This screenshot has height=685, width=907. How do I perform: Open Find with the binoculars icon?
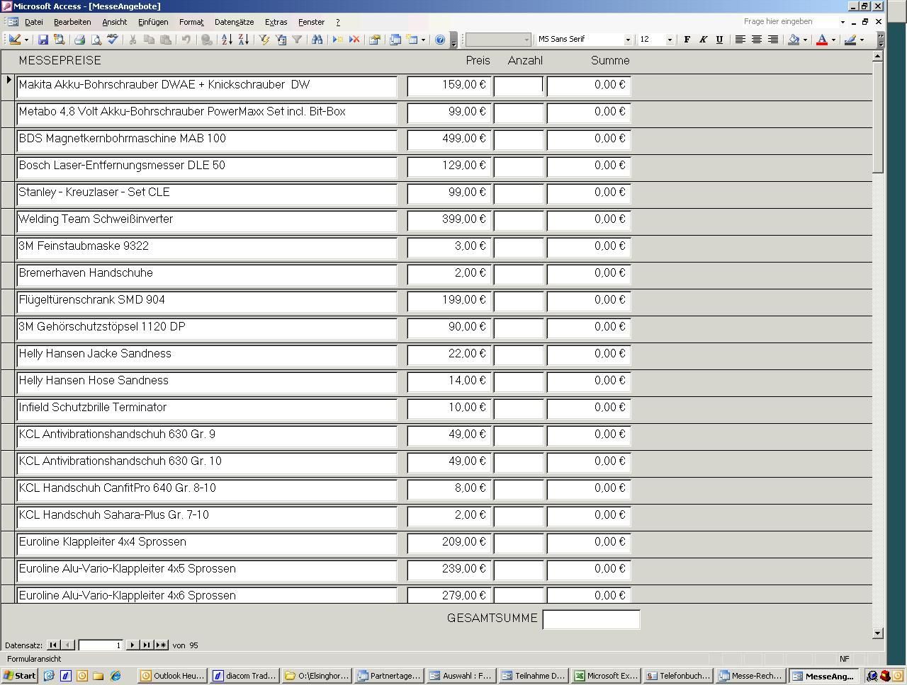317,40
